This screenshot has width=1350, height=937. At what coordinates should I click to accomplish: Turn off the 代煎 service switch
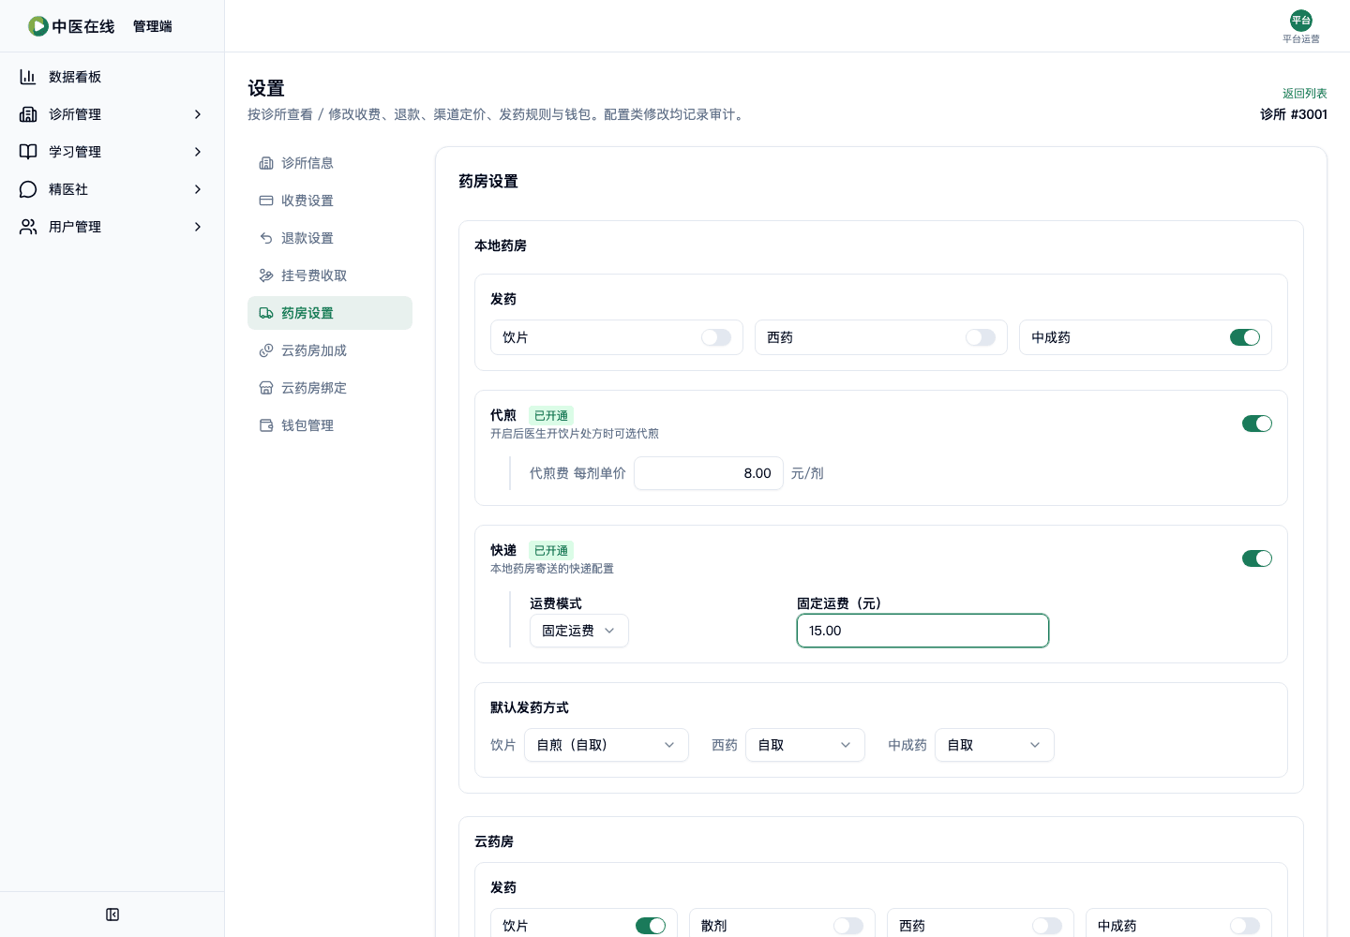1257,424
